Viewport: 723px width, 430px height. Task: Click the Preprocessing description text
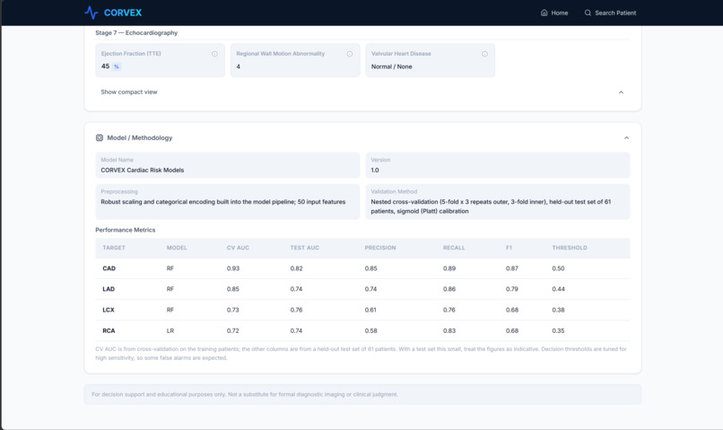click(223, 202)
